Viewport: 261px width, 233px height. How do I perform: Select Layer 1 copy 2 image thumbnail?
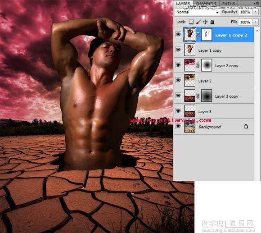click(189, 34)
